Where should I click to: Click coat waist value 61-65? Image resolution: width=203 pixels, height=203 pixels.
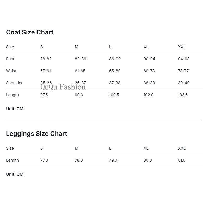pyautogui.click(x=80, y=71)
